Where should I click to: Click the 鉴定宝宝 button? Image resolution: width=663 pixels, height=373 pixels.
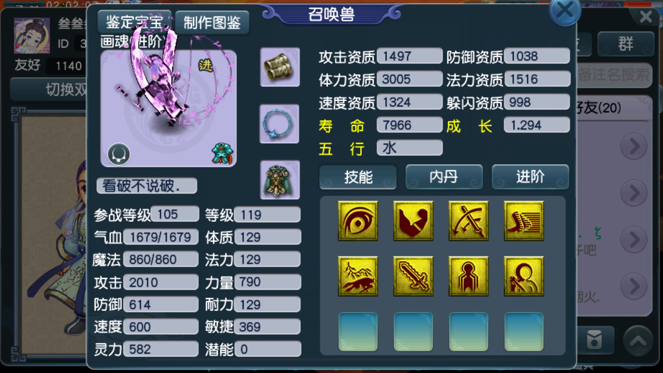coord(135,23)
